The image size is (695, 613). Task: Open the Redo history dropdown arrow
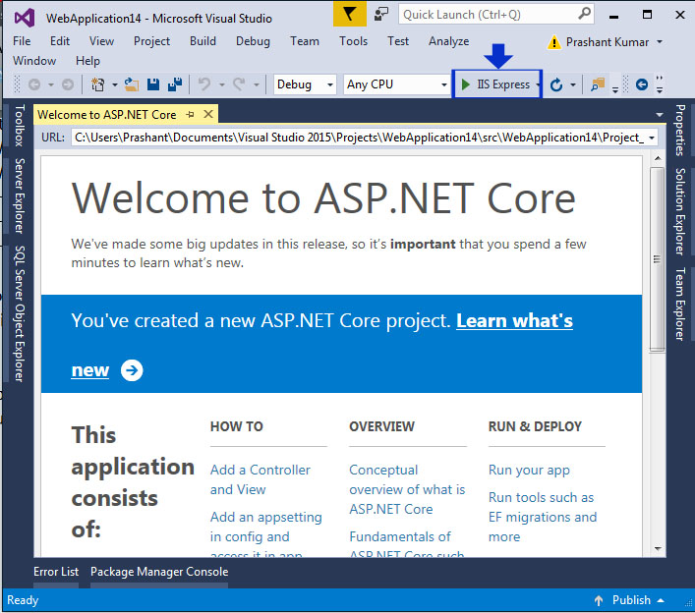(x=257, y=84)
